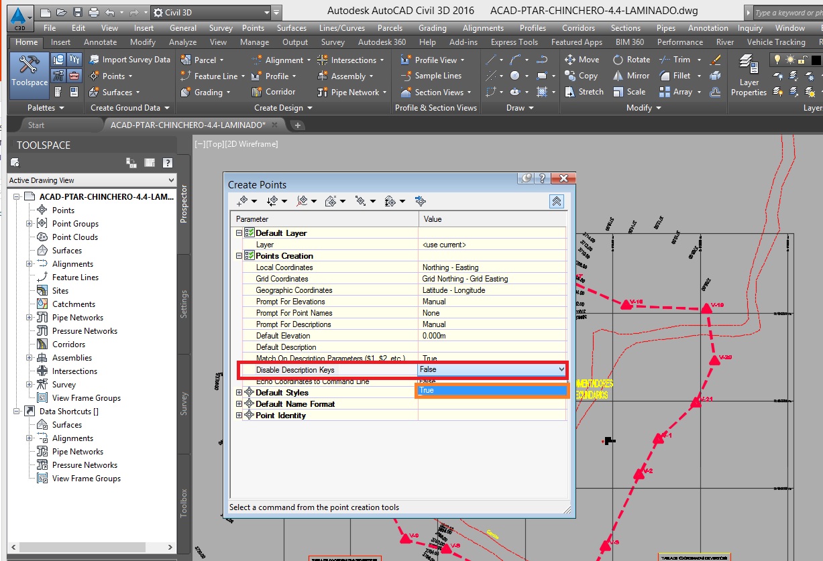
Task: Click the Tool Palettes toolbox icon in Palettes panel
Action: (x=74, y=76)
